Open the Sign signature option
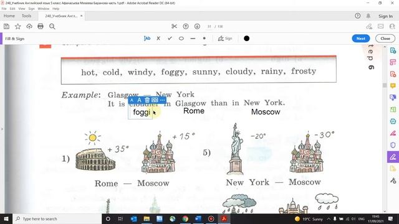This screenshot has width=399, height=224. [225, 39]
